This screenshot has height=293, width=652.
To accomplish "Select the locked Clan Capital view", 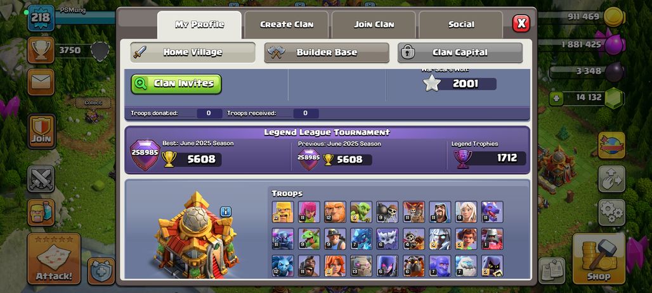I will coord(460,53).
